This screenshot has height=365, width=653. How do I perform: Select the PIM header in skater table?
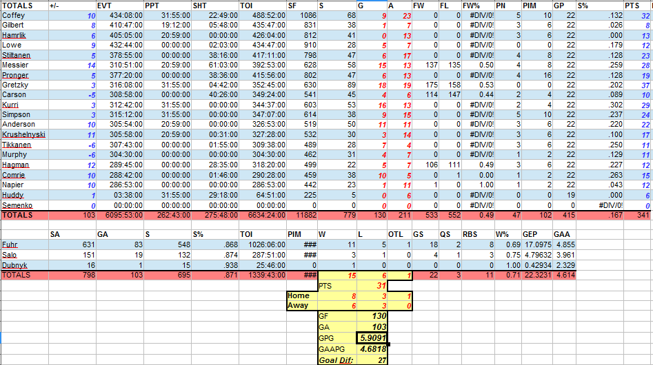click(537, 6)
